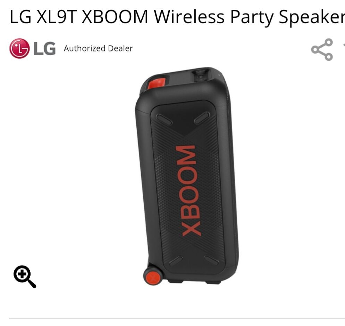
Task: Click the magnifier zoom-in icon
Action: tap(25, 276)
